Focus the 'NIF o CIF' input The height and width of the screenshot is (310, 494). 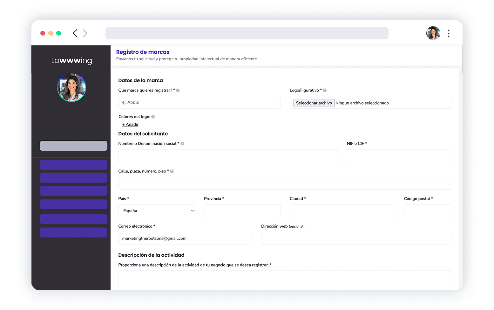point(400,156)
